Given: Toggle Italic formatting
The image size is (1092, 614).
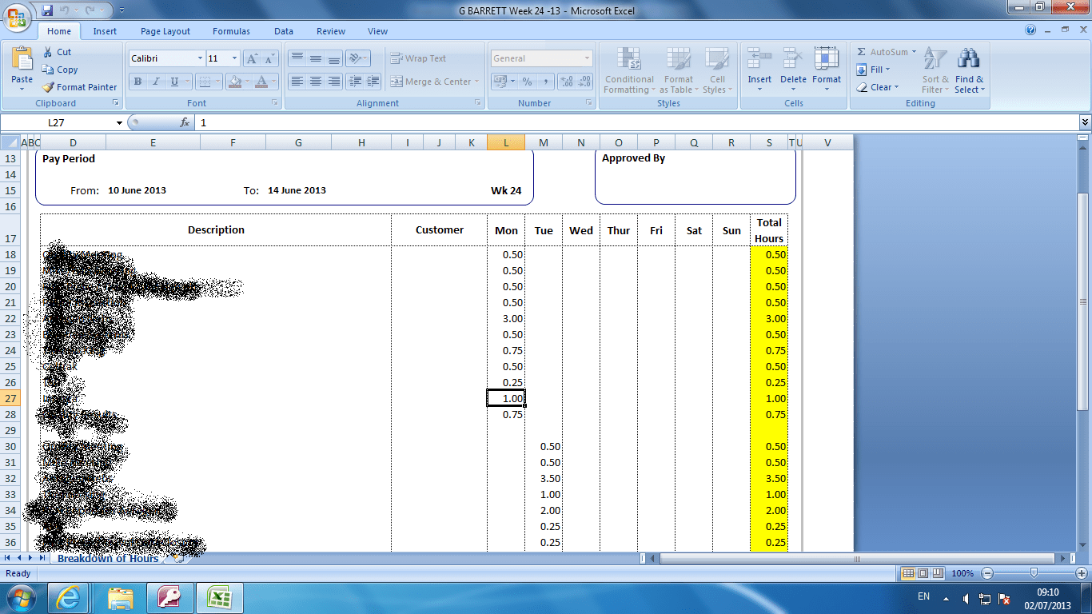Looking at the screenshot, I should 156,82.
